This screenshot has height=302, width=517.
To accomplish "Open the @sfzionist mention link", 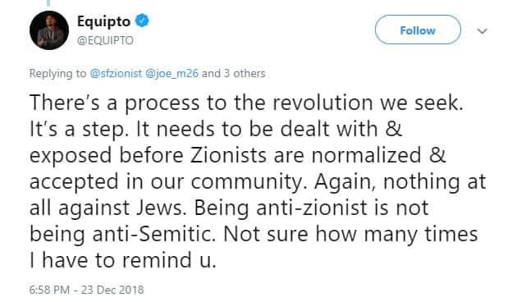I will coord(116,73).
